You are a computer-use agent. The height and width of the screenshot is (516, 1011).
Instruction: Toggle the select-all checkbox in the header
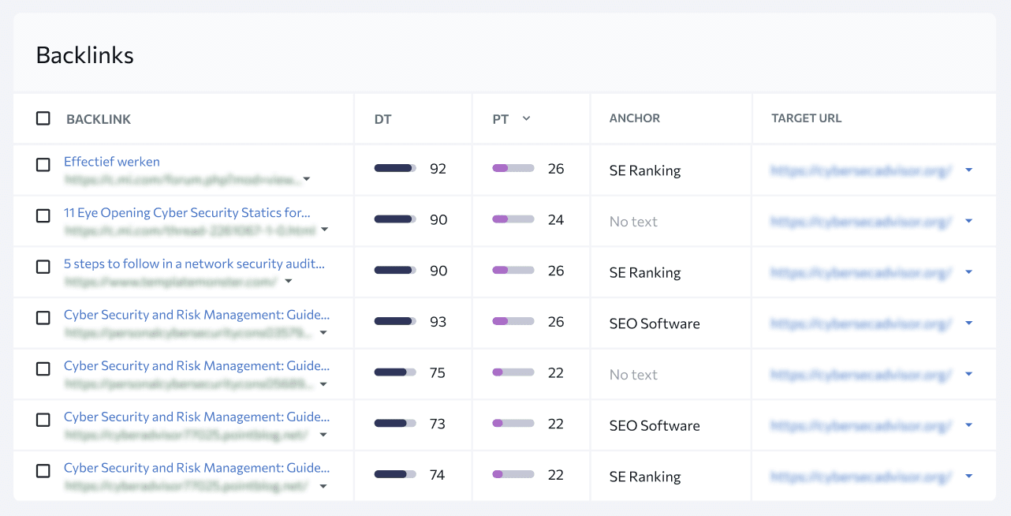[43, 118]
